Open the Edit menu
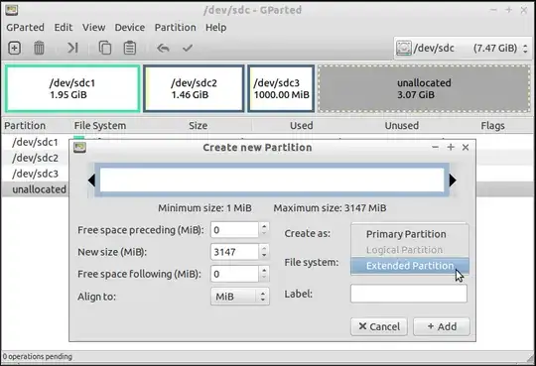 (x=64, y=28)
